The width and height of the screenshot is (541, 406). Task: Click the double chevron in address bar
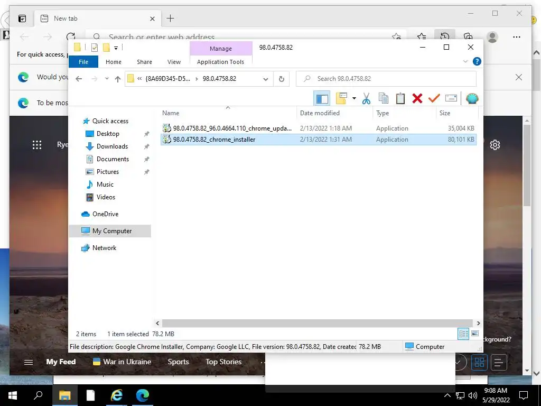[x=139, y=79]
